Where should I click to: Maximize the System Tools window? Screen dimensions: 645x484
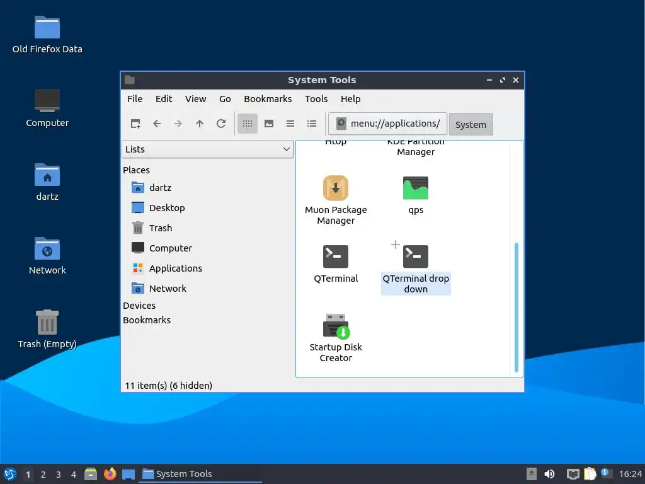(x=502, y=80)
